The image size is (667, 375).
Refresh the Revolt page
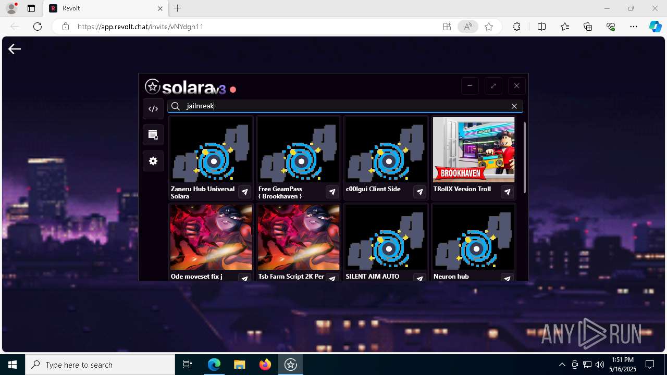[x=38, y=27]
